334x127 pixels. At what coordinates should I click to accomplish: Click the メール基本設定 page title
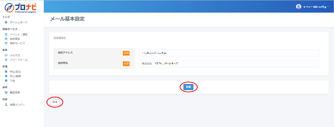point(67,19)
